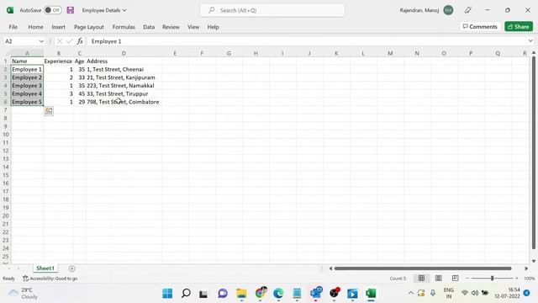538x303 pixels.
Task: Click the 100% zoom level
Action: pos(529,279)
